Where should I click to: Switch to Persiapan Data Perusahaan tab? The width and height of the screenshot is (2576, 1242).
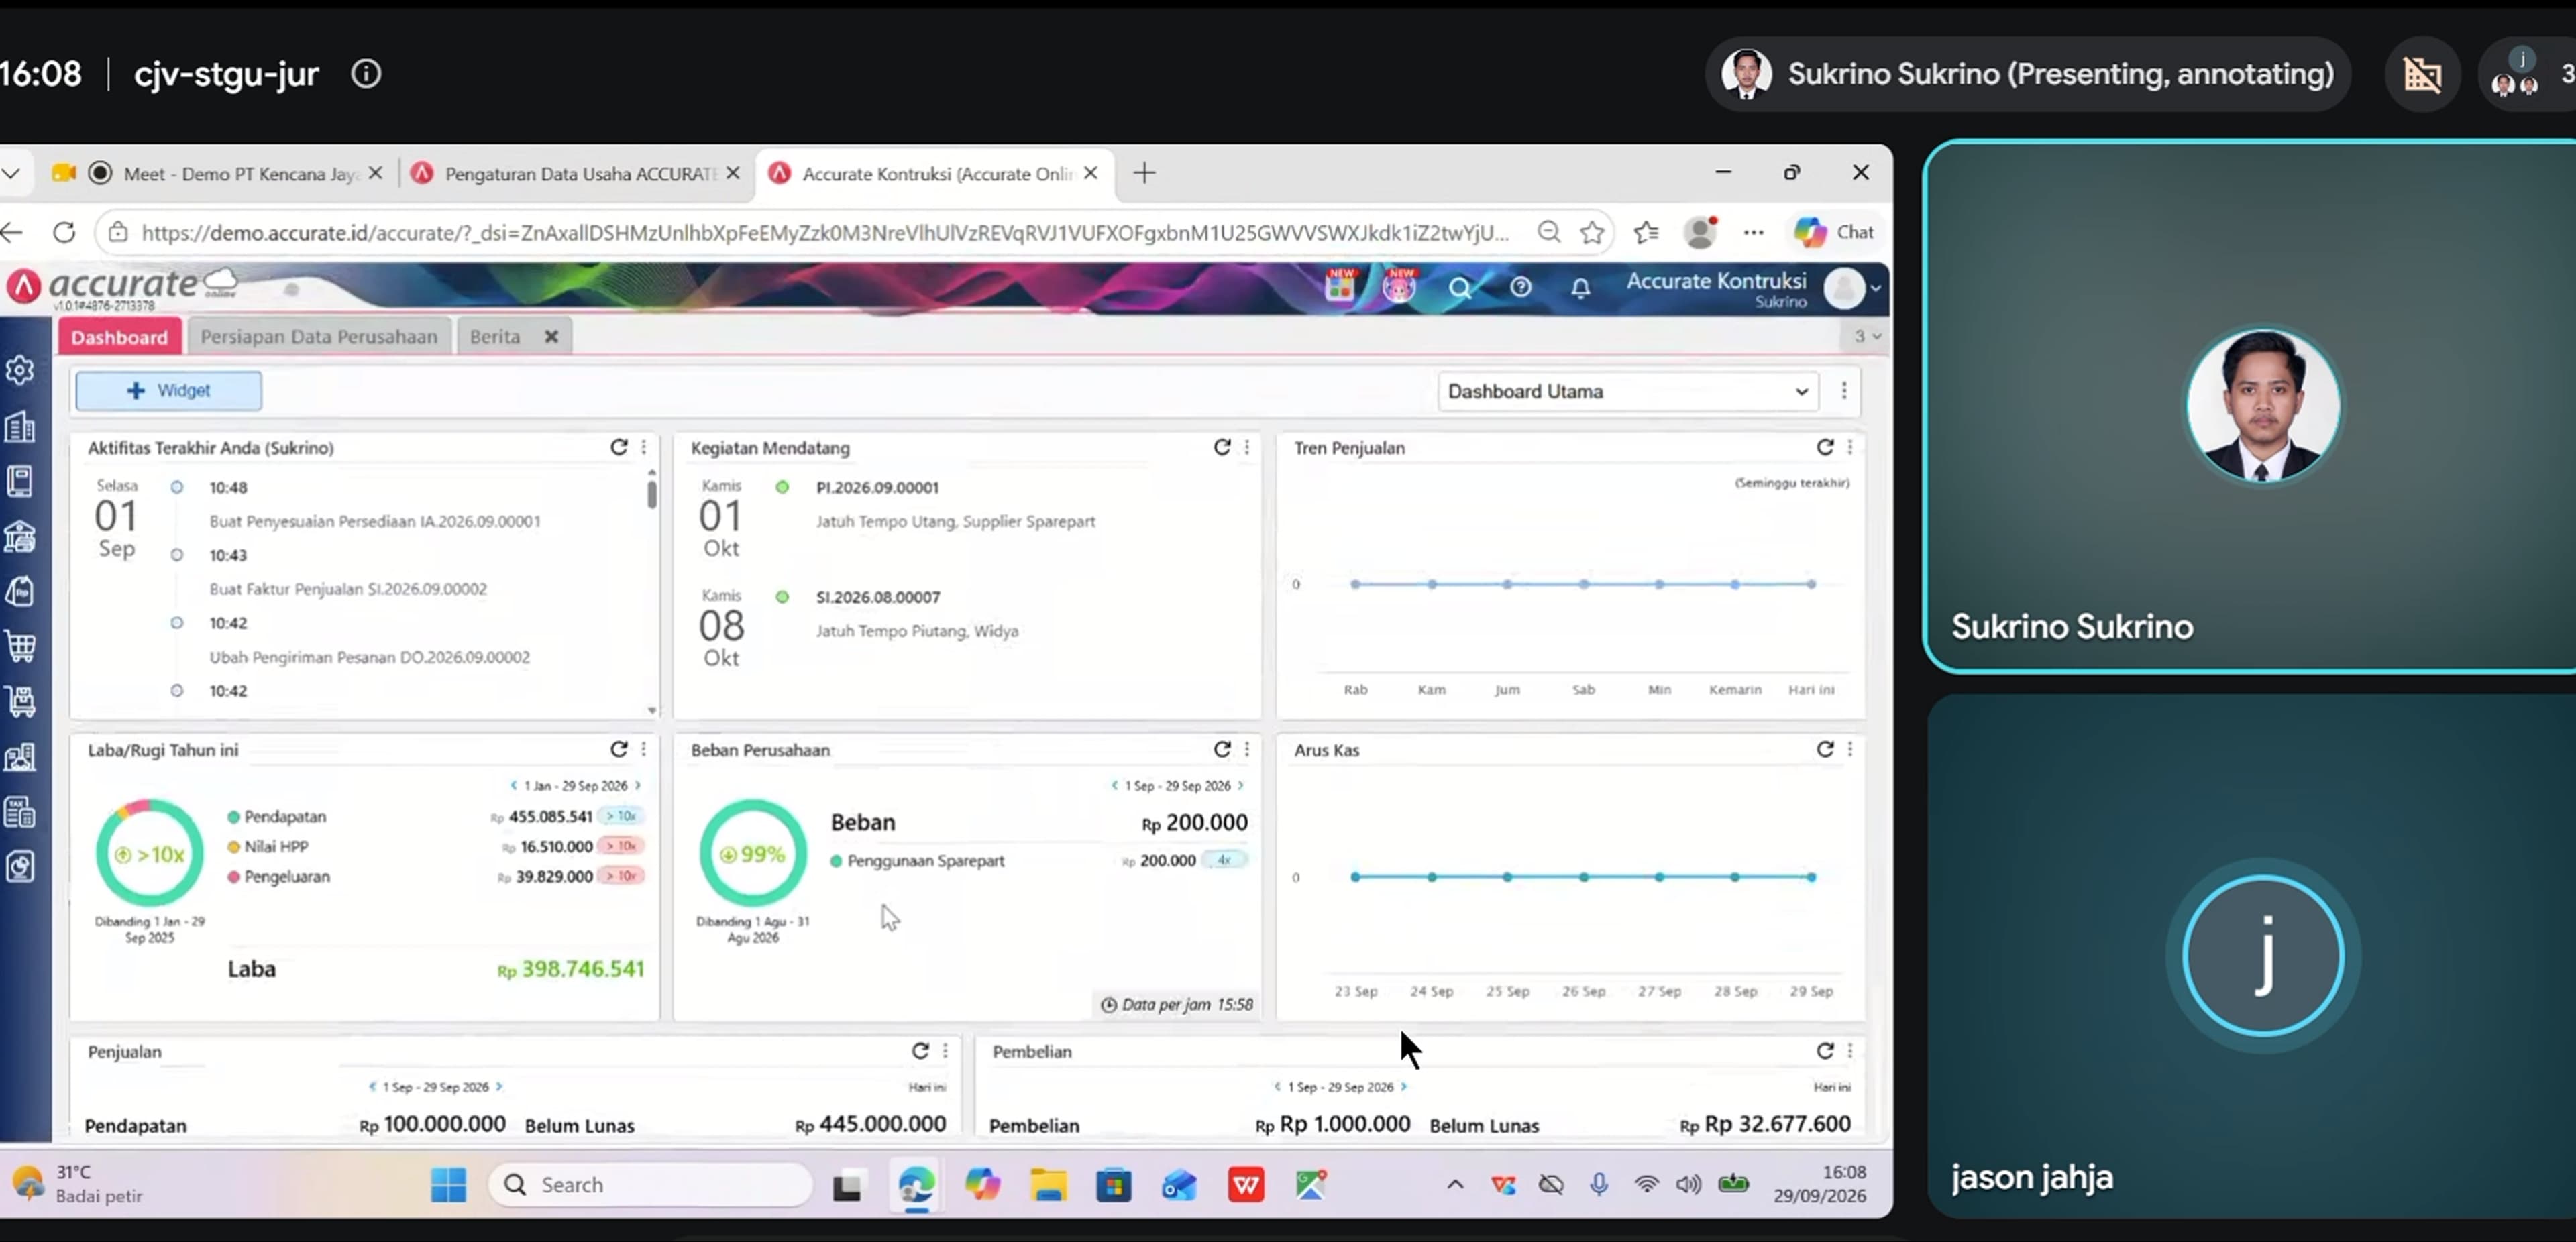319,336
